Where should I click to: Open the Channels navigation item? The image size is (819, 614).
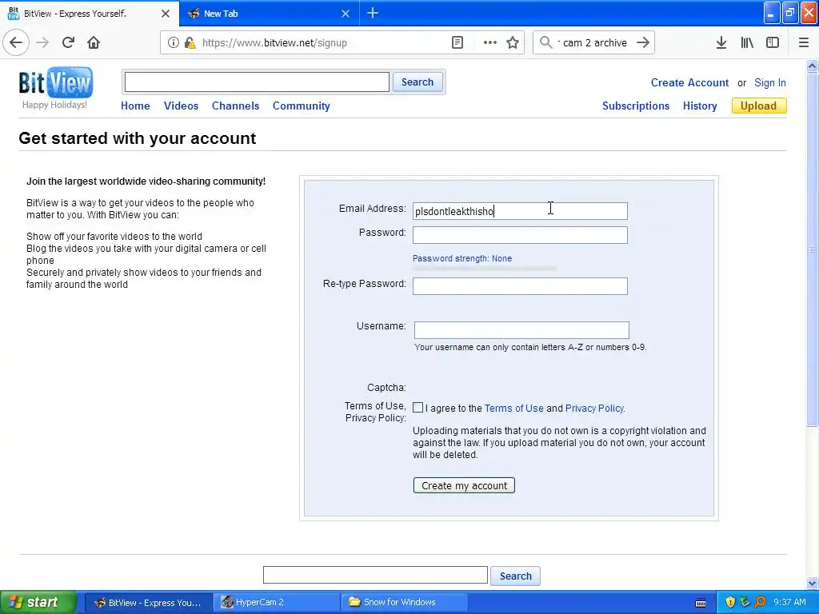pyautogui.click(x=236, y=106)
